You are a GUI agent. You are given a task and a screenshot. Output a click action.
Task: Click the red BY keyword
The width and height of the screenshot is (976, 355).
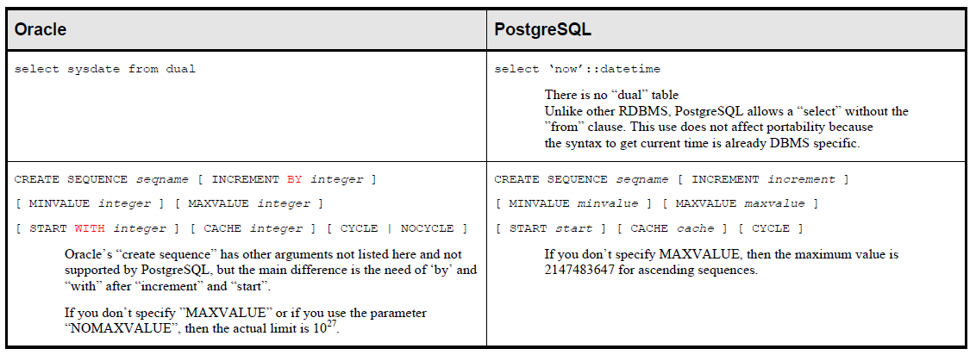pos(293,179)
